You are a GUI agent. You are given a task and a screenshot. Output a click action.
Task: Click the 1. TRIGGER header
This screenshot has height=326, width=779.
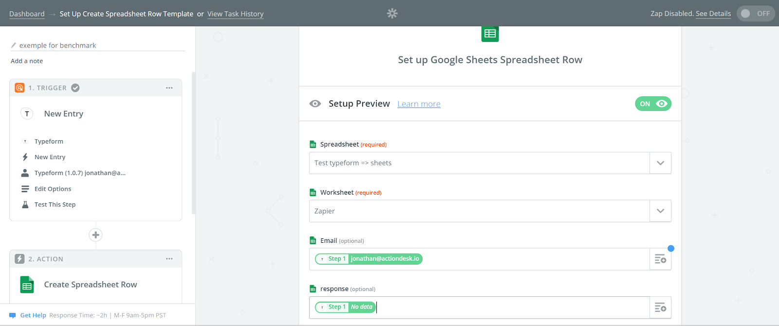click(x=95, y=88)
